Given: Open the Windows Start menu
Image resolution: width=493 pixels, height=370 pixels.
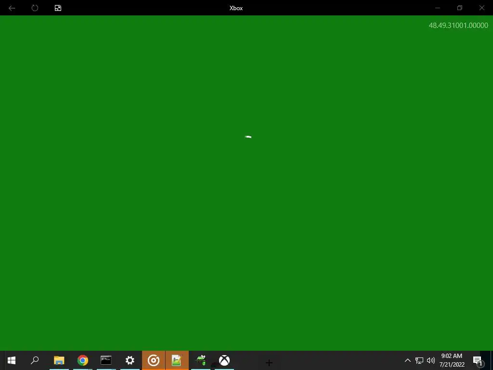Looking at the screenshot, I should pyautogui.click(x=12, y=360).
